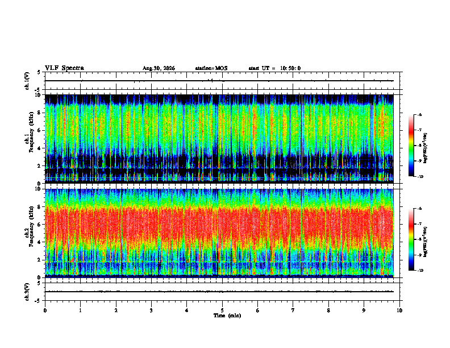Click the 2 minute tick label
The image size is (450, 348).
(x=116, y=310)
